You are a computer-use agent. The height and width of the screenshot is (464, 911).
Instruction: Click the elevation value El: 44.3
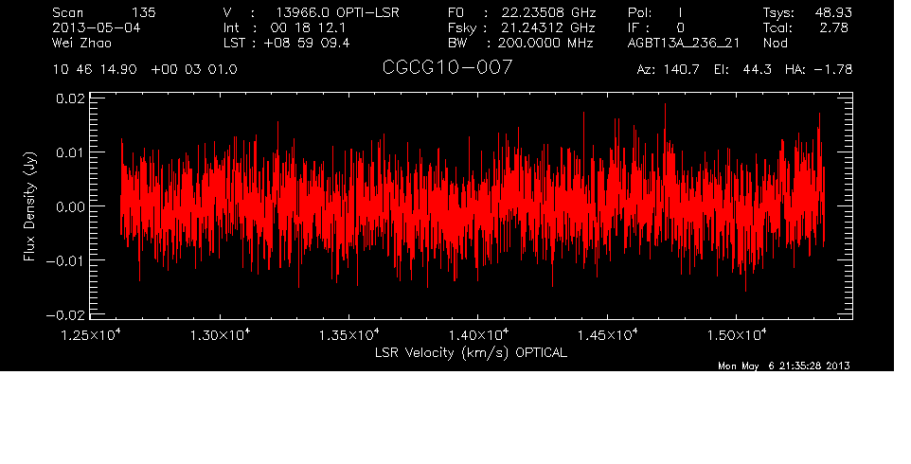point(742,70)
